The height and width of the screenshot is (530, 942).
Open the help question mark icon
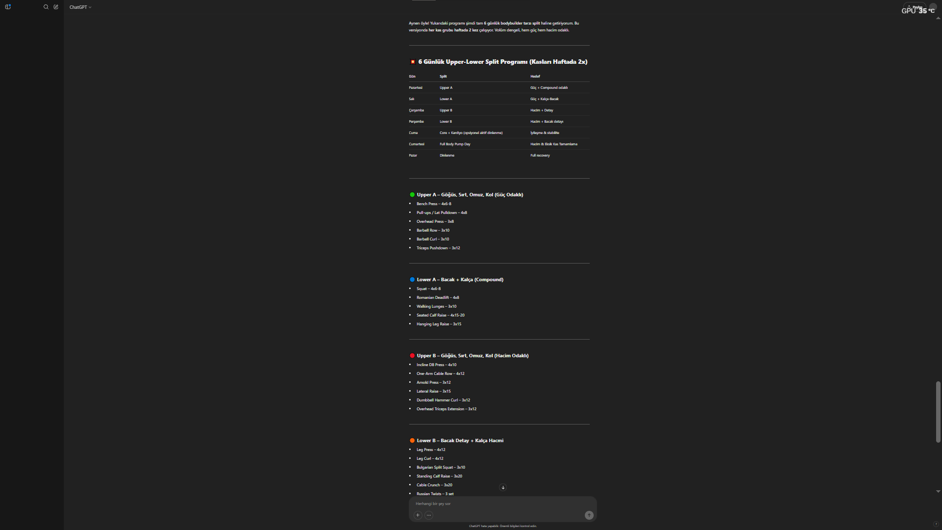click(936, 524)
